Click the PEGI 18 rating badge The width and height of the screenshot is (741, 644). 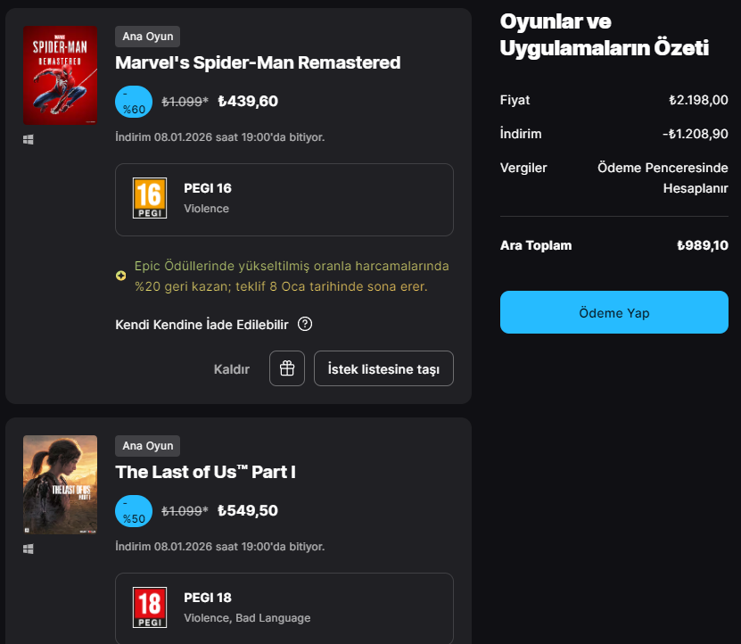(x=150, y=607)
